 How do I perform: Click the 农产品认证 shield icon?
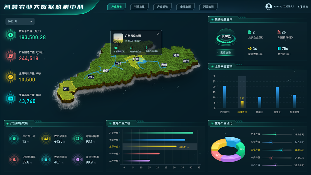click(x=14, y=139)
